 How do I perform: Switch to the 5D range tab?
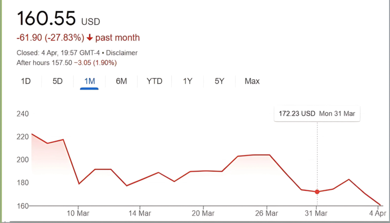point(57,81)
